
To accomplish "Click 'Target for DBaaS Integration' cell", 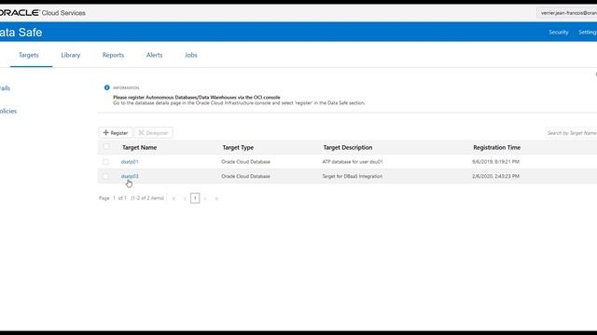I will [x=353, y=176].
